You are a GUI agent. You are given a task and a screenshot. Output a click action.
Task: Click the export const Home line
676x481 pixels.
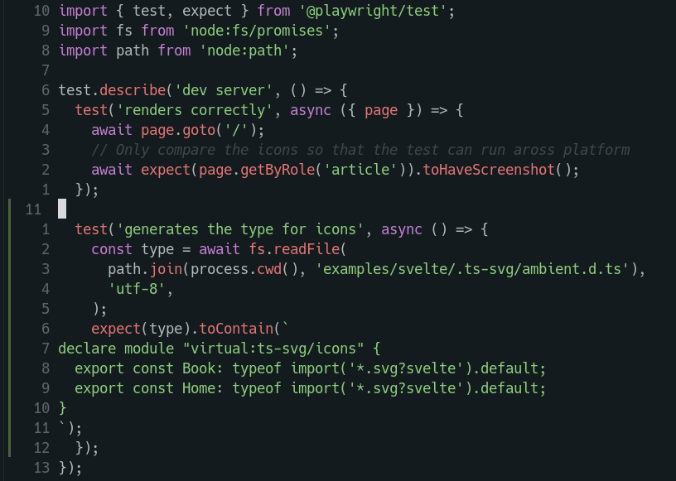(x=311, y=388)
